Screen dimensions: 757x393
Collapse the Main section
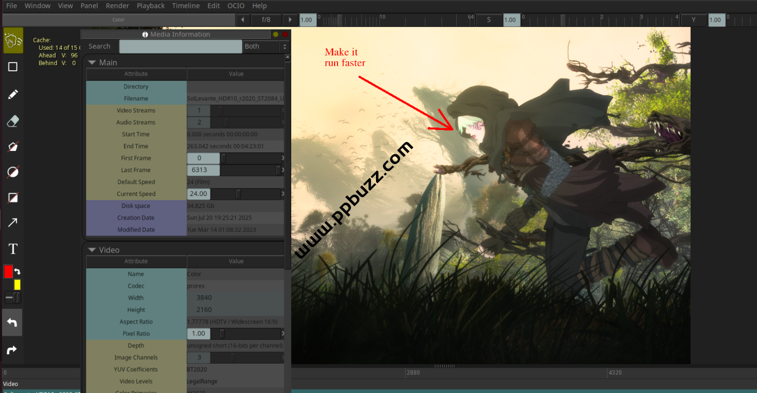[92, 63]
